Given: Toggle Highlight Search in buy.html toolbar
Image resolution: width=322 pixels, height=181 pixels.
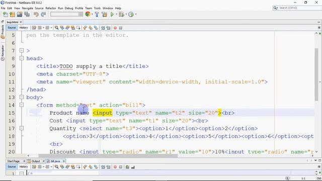Looking at the screenshot, I should (72, 28).
